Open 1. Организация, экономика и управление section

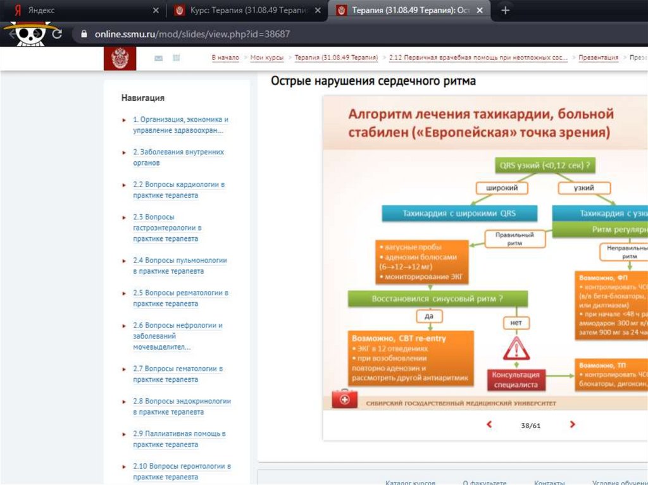180,125
